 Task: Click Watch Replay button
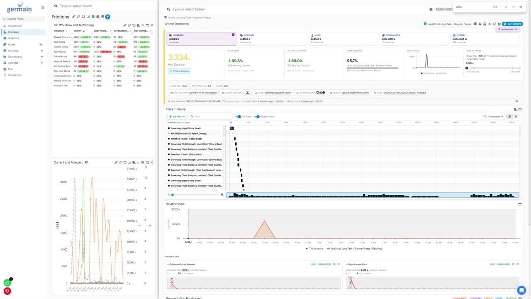pyautogui.click(x=179, y=71)
